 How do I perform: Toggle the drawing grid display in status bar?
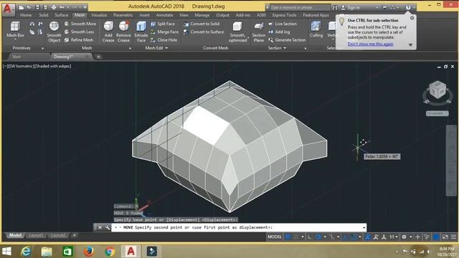pyautogui.click(x=288, y=236)
